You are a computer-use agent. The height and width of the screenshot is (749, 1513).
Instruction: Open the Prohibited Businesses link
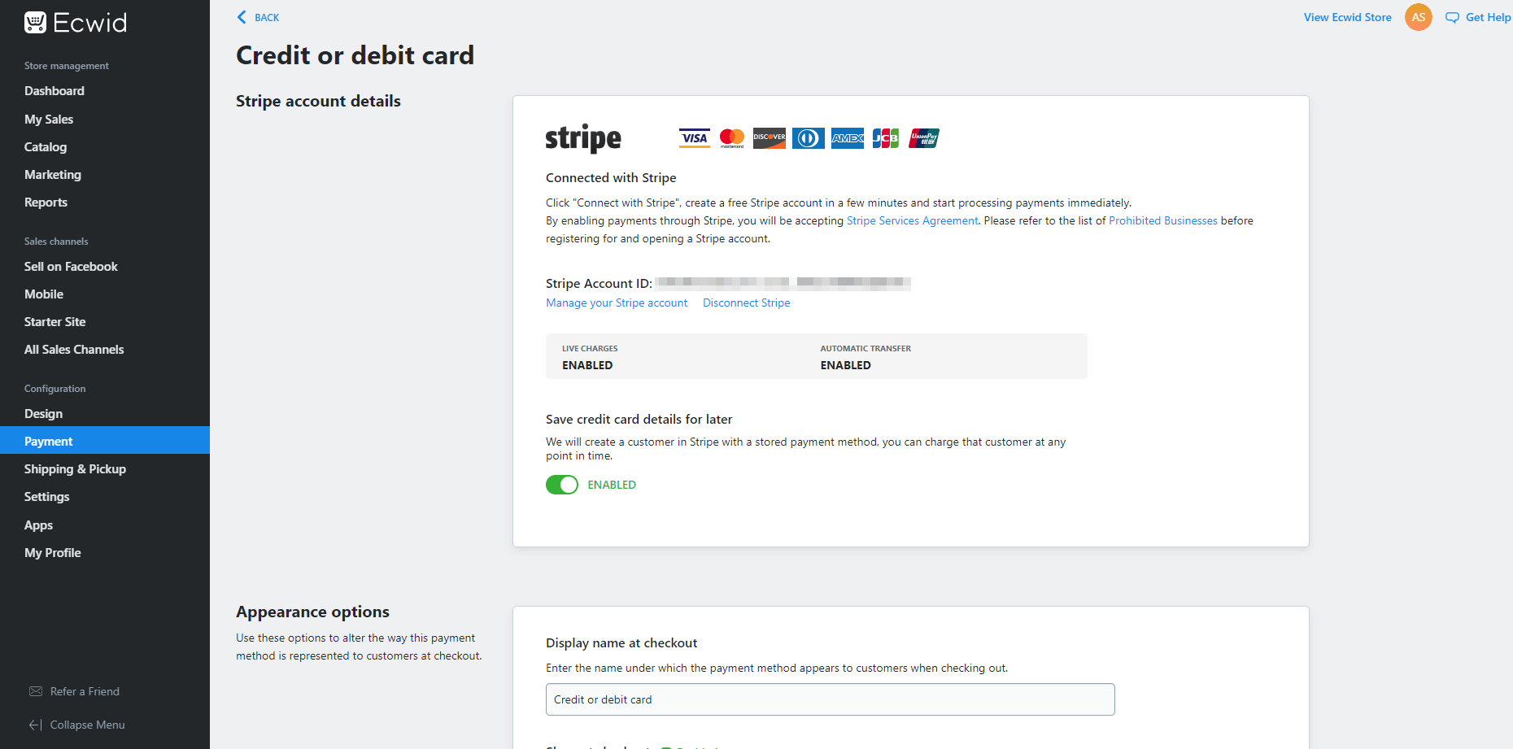1162,221
